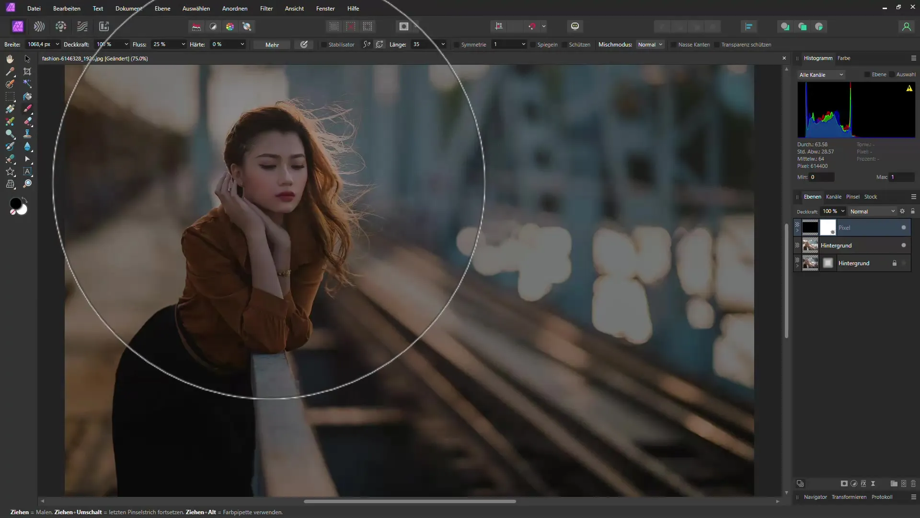This screenshot has width=920, height=518.
Task: Open the Alle Kanäle channel dropdown
Action: click(821, 75)
